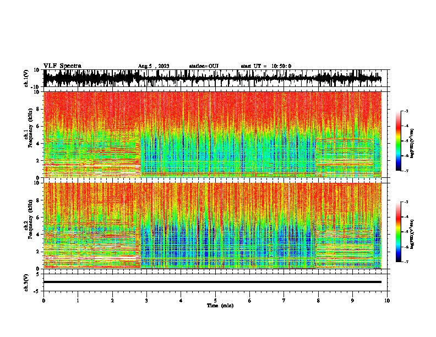This screenshot has height=337, width=436.
Task: Click the flat ch.3 voltage trace line
Action: (x=212, y=282)
